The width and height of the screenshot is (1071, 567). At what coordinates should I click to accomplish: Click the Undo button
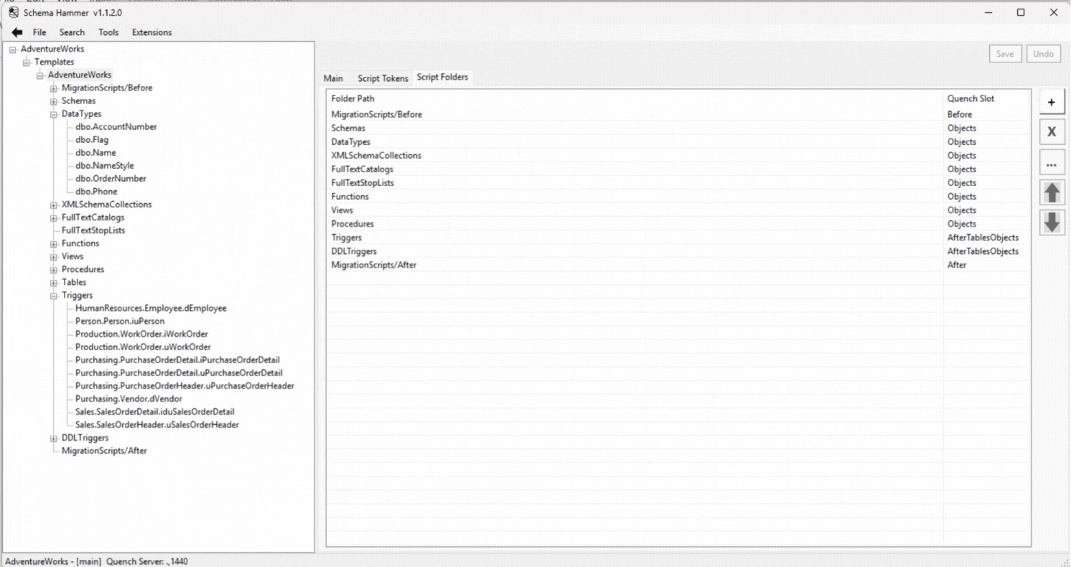[x=1043, y=53]
